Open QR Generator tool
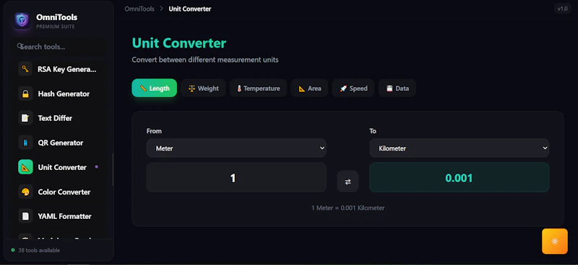 pyautogui.click(x=59, y=143)
